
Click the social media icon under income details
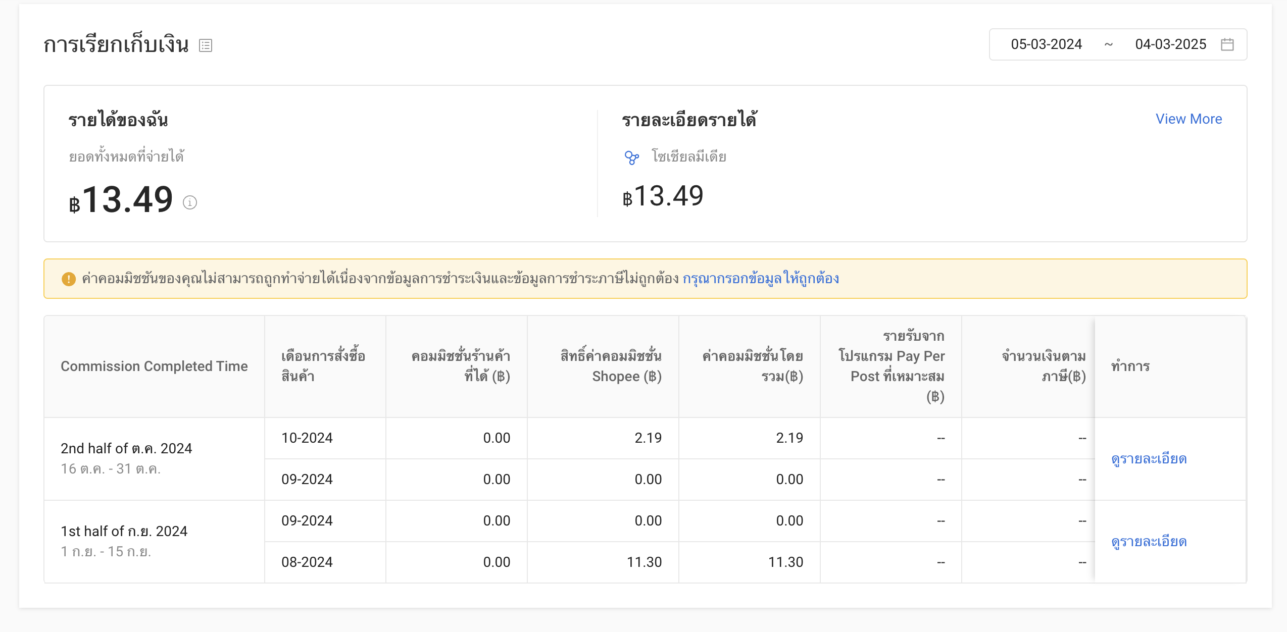pyautogui.click(x=631, y=157)
